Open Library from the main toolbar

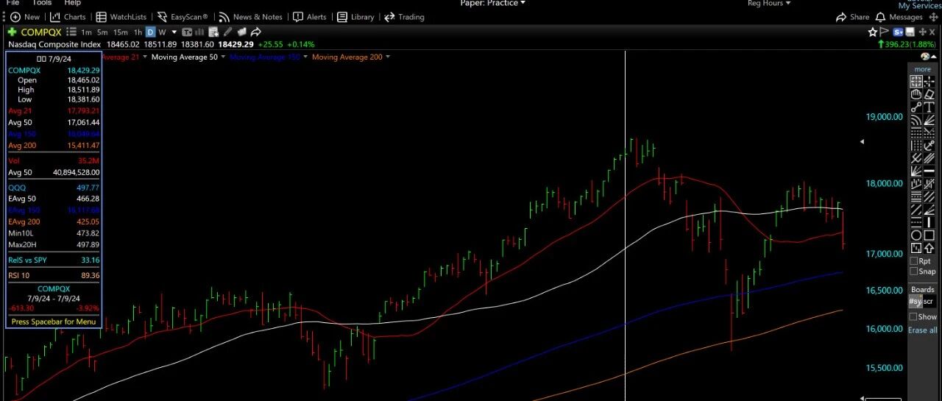355,17
